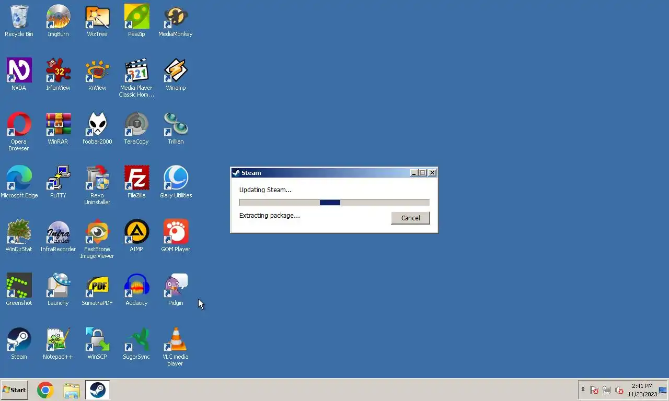Select the Trillian desktop shortcut

[x=176, y=128]
